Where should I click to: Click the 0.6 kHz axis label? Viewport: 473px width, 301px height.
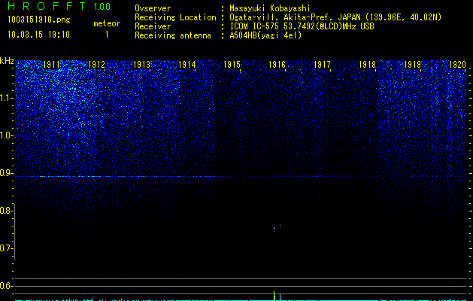[6, 286]
